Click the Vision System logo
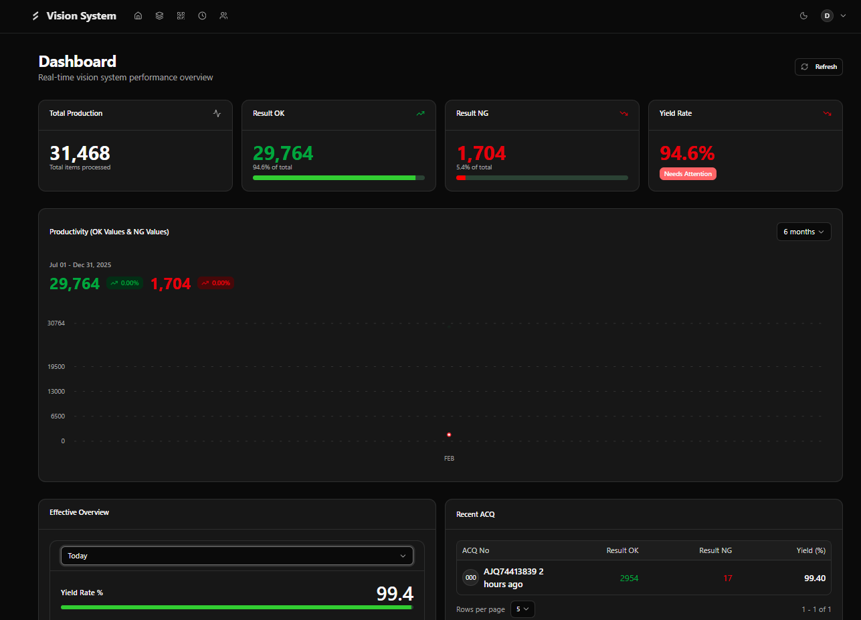This screenshot has height=620, width=861. click(x=74, y=16)
